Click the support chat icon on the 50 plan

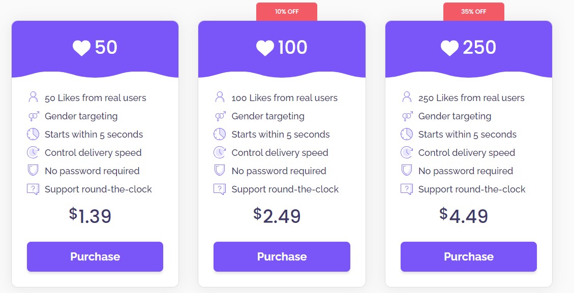[x=33, y=188]
